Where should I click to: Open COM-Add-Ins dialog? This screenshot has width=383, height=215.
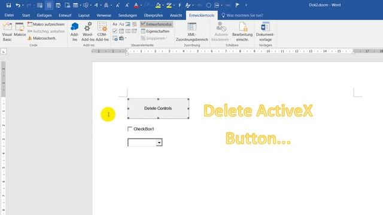tap(102, 32)
